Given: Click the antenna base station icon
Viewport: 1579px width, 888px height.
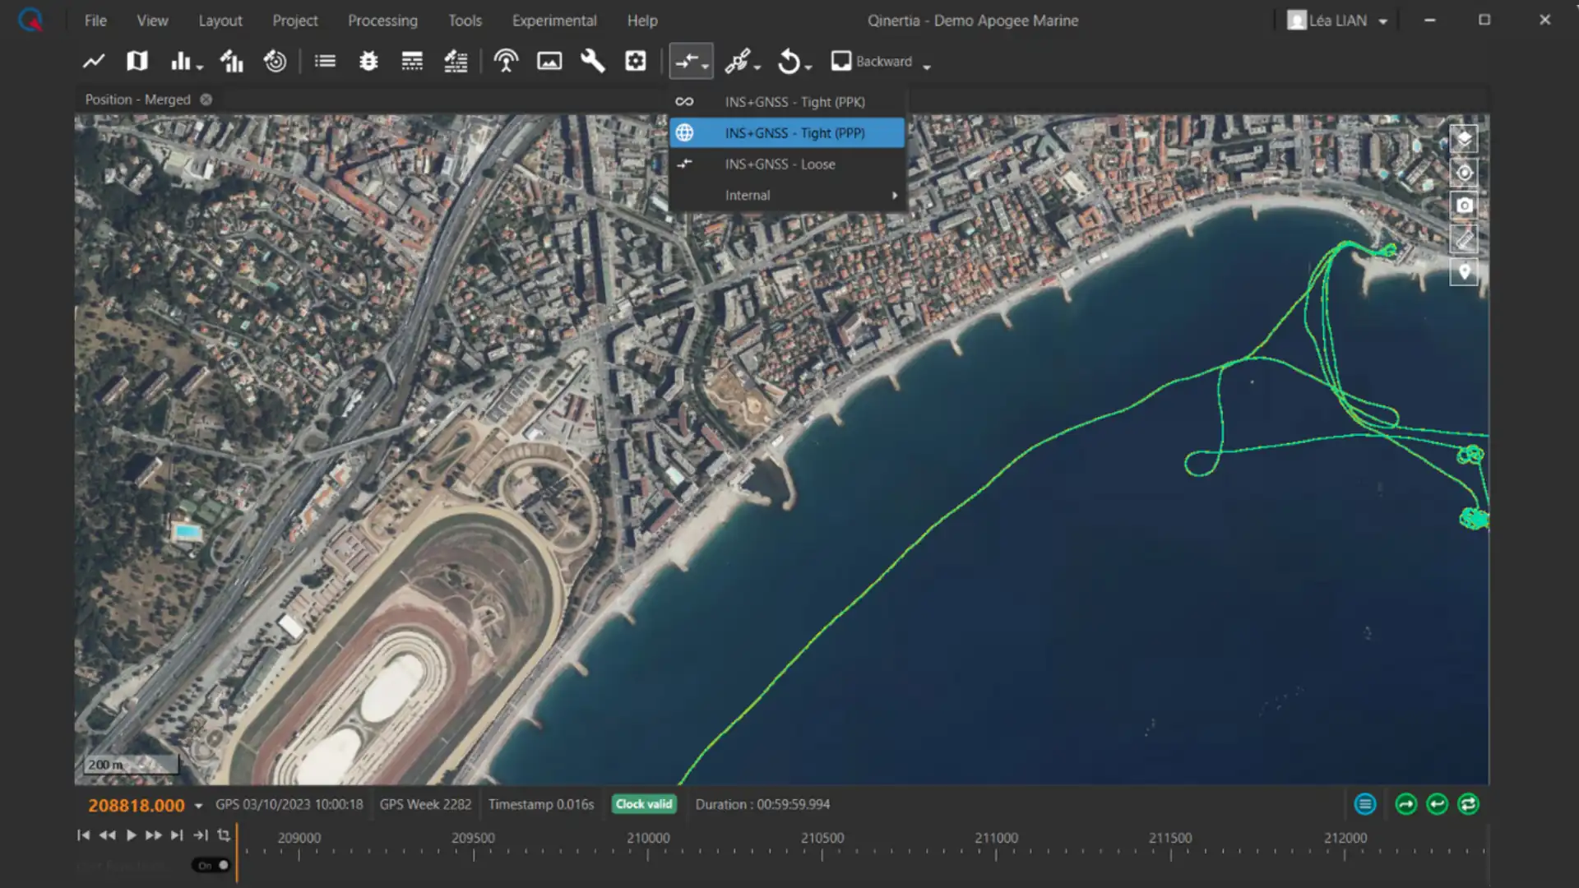Looking at the screenshot, I should tap(506, 61).
